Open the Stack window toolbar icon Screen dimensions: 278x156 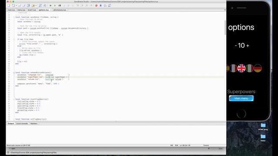pos(105,6)
